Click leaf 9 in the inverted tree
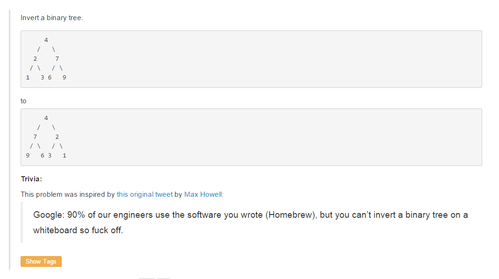The height and width of the screenshot is (279, 499). click(28, 156)
